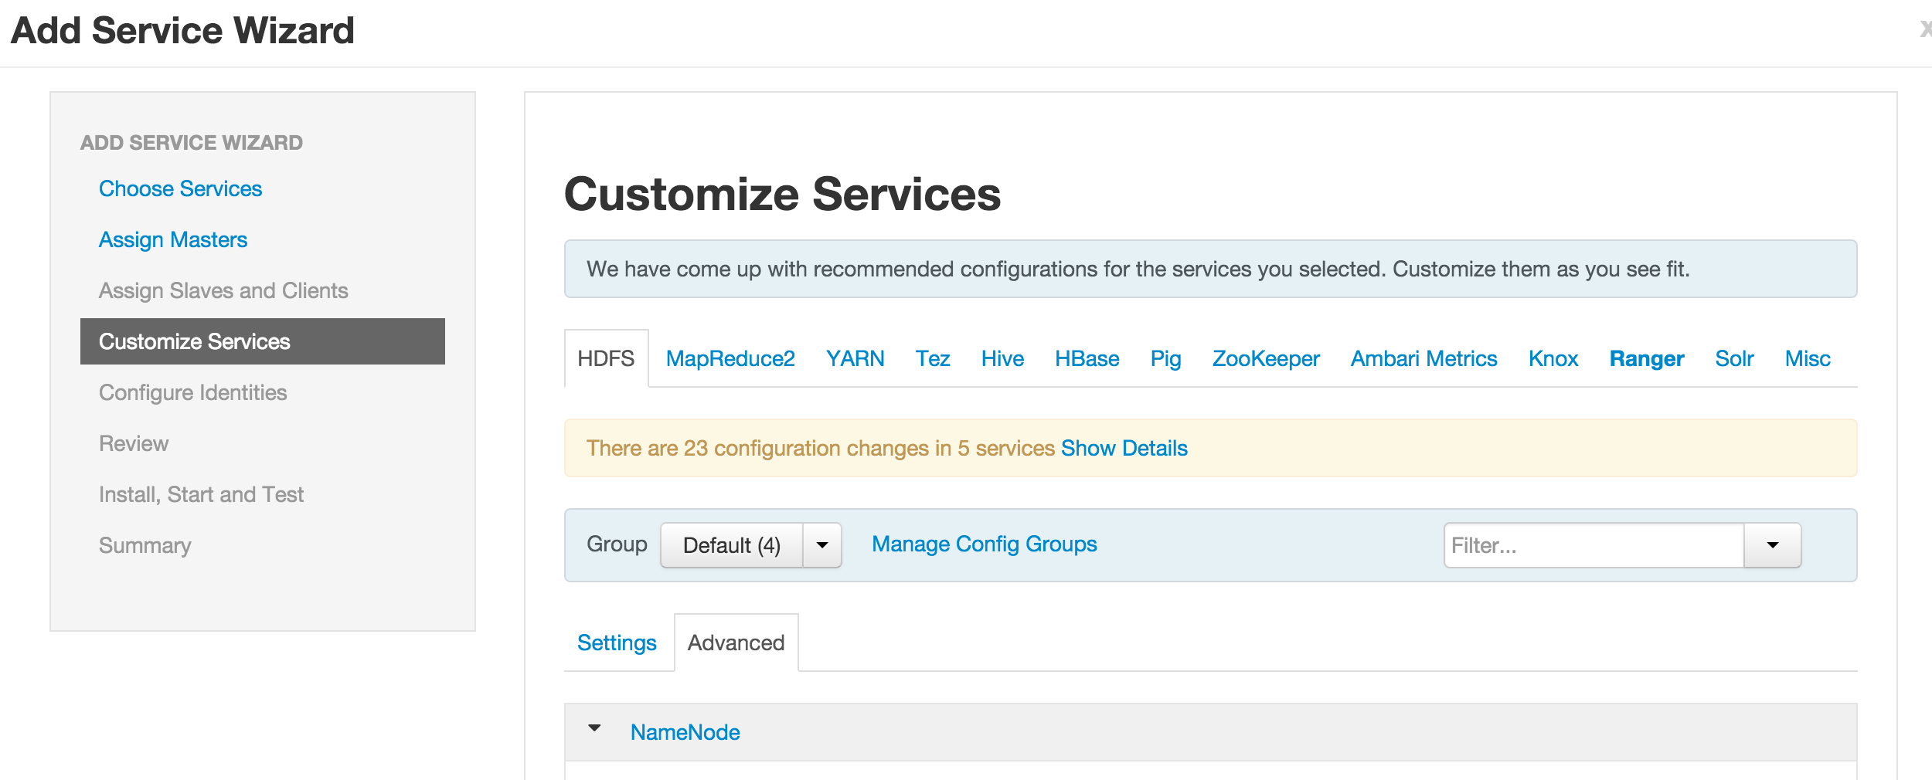1932x780 pixels.
Task: Open the Filter options dropdown arrow
Action: click(1773, 545)
